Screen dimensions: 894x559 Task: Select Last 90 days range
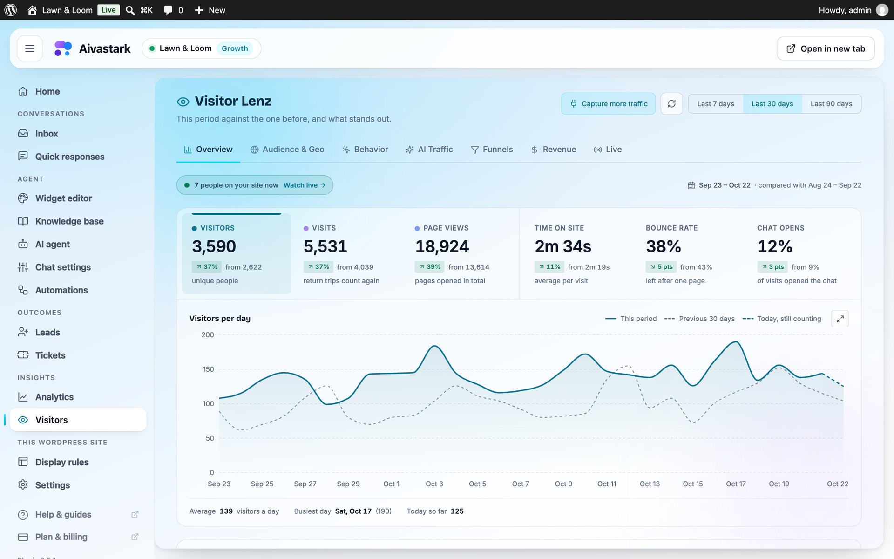831,104
